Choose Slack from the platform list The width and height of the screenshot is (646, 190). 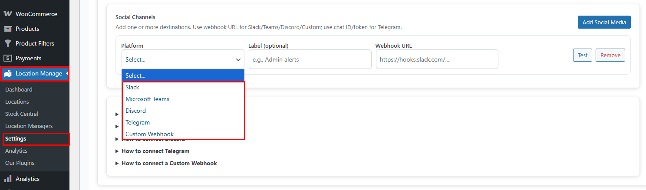click(183, 87)
